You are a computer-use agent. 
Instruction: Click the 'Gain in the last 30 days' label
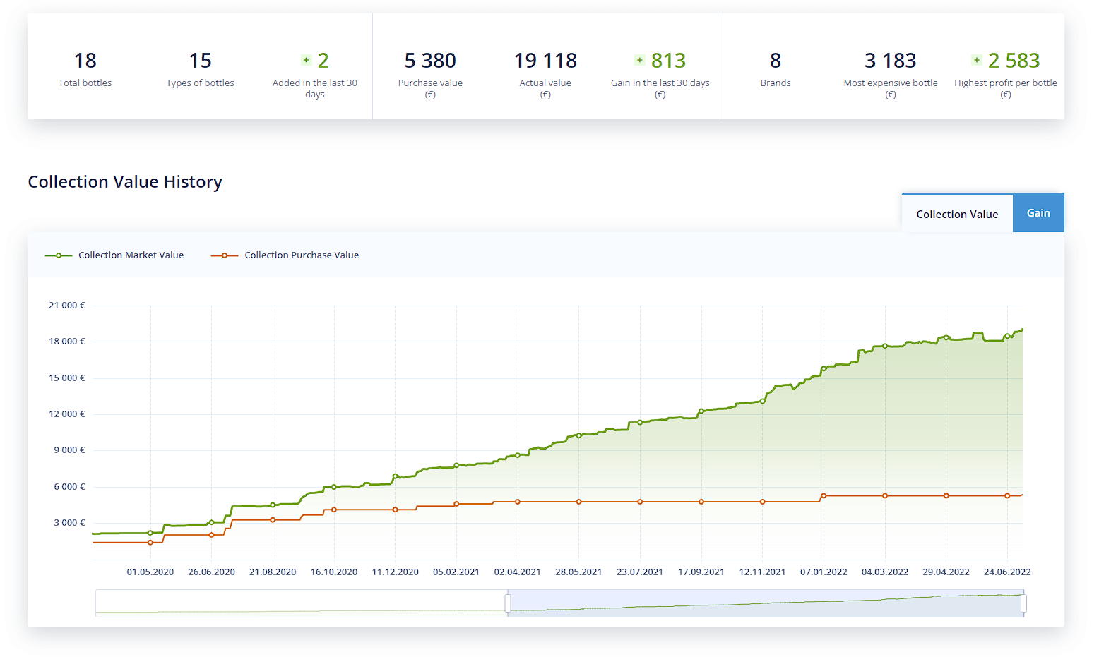click(x=660, y=83)
